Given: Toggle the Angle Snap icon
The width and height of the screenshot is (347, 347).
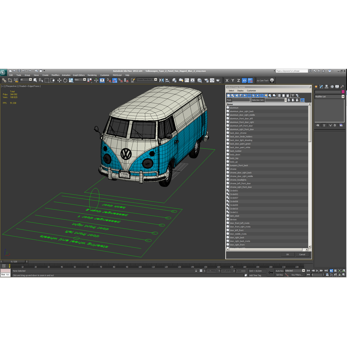Looking at the screenshot, I should (115, 80).
